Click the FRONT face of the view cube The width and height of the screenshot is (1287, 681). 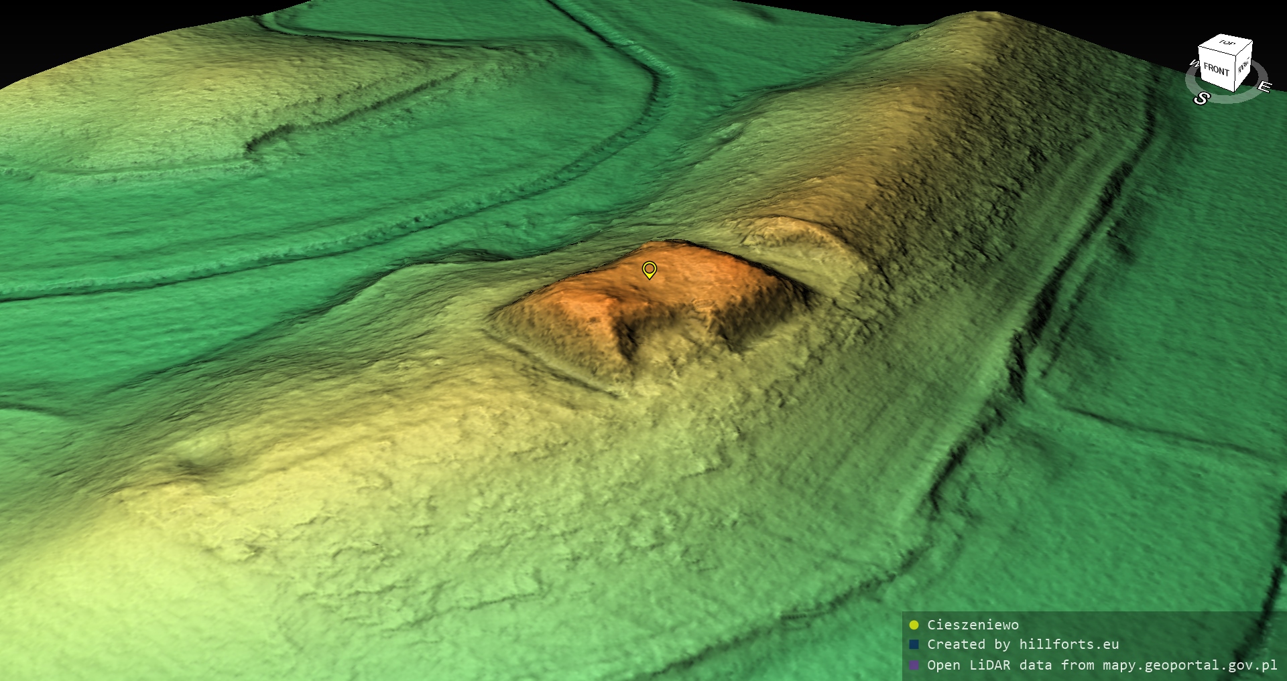[x=1215, y=69]
